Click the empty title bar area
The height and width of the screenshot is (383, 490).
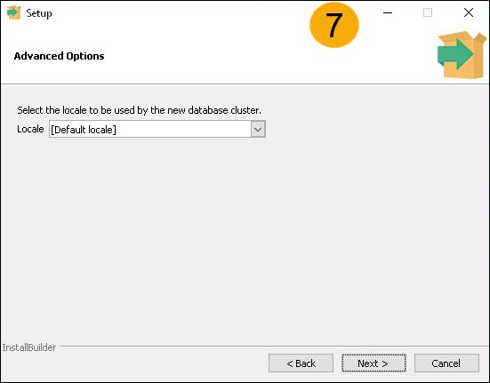pos(181,12)
